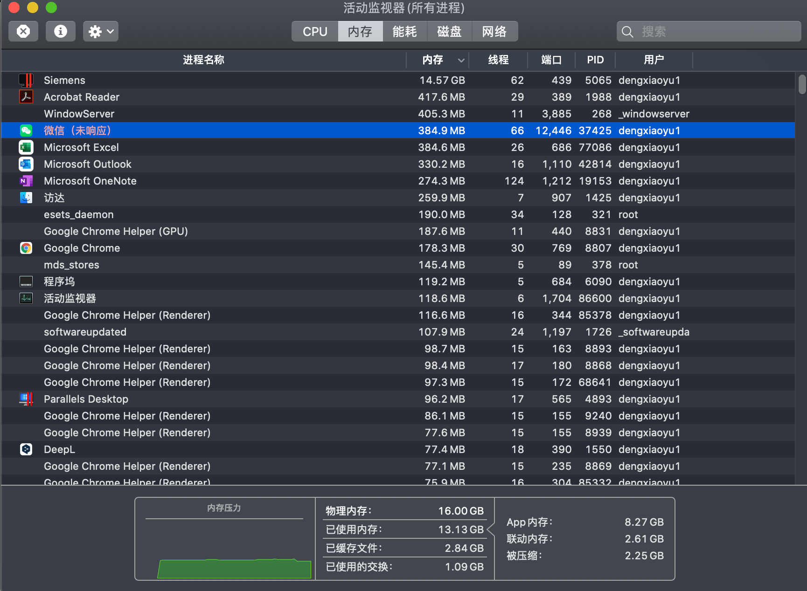Click the magnifier icon in search field
The image size is (807, 591).
point(627,32)
